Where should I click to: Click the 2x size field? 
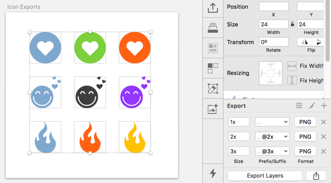pos(239,137)
